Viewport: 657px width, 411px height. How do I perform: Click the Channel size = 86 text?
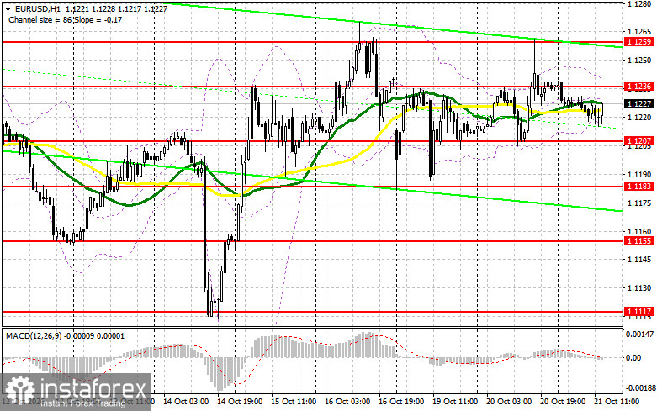40,19
